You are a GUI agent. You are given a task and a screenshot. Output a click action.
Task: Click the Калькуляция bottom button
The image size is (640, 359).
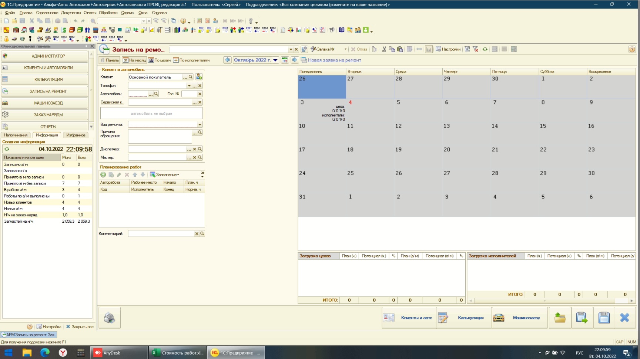464,318
